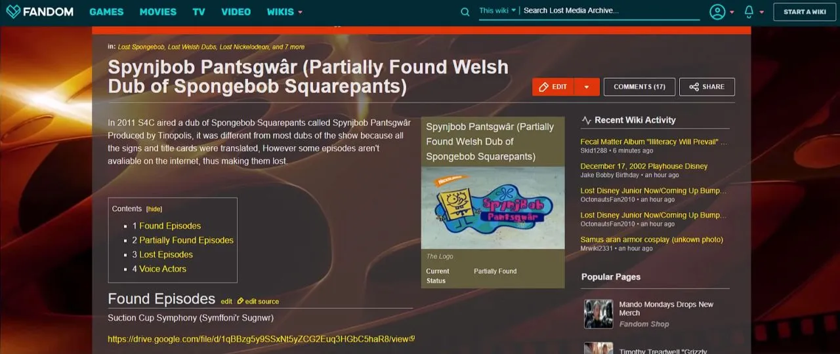Open the user account avatar menu
Image resolution: width=840 pixels, height=354 pixels.
click(x=717, y=12)
